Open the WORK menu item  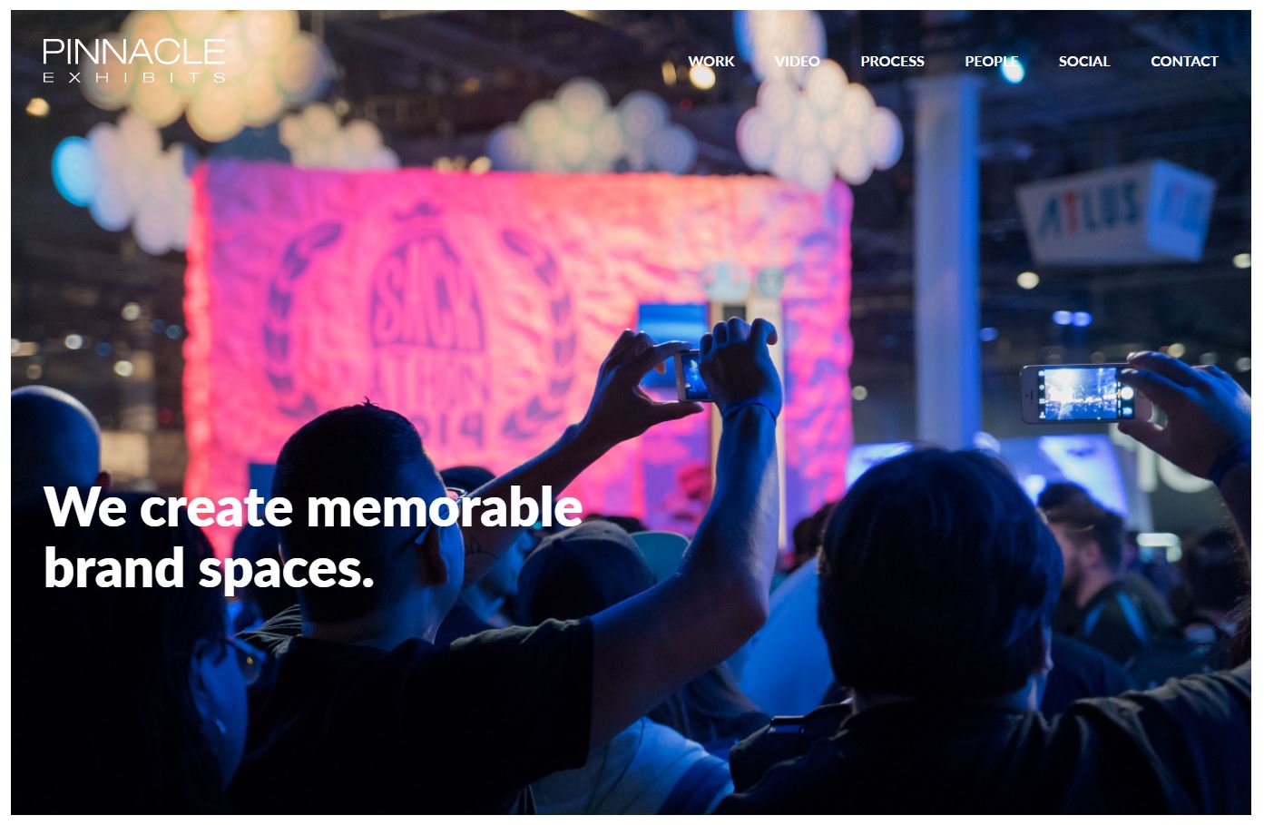[711, 62]
